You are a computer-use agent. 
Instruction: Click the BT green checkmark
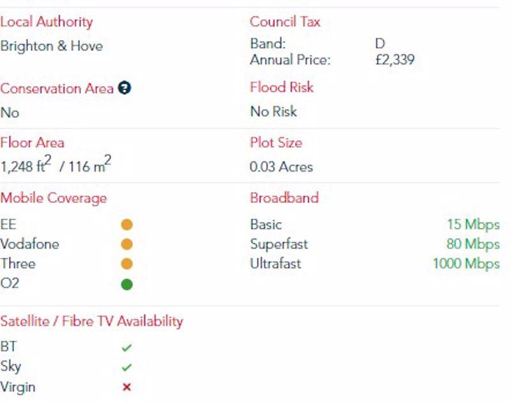[x=126, y=348]
